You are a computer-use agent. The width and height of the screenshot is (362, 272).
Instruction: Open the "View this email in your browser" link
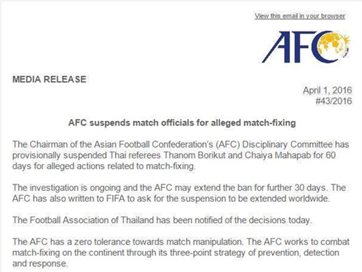[x=300, y=16]
